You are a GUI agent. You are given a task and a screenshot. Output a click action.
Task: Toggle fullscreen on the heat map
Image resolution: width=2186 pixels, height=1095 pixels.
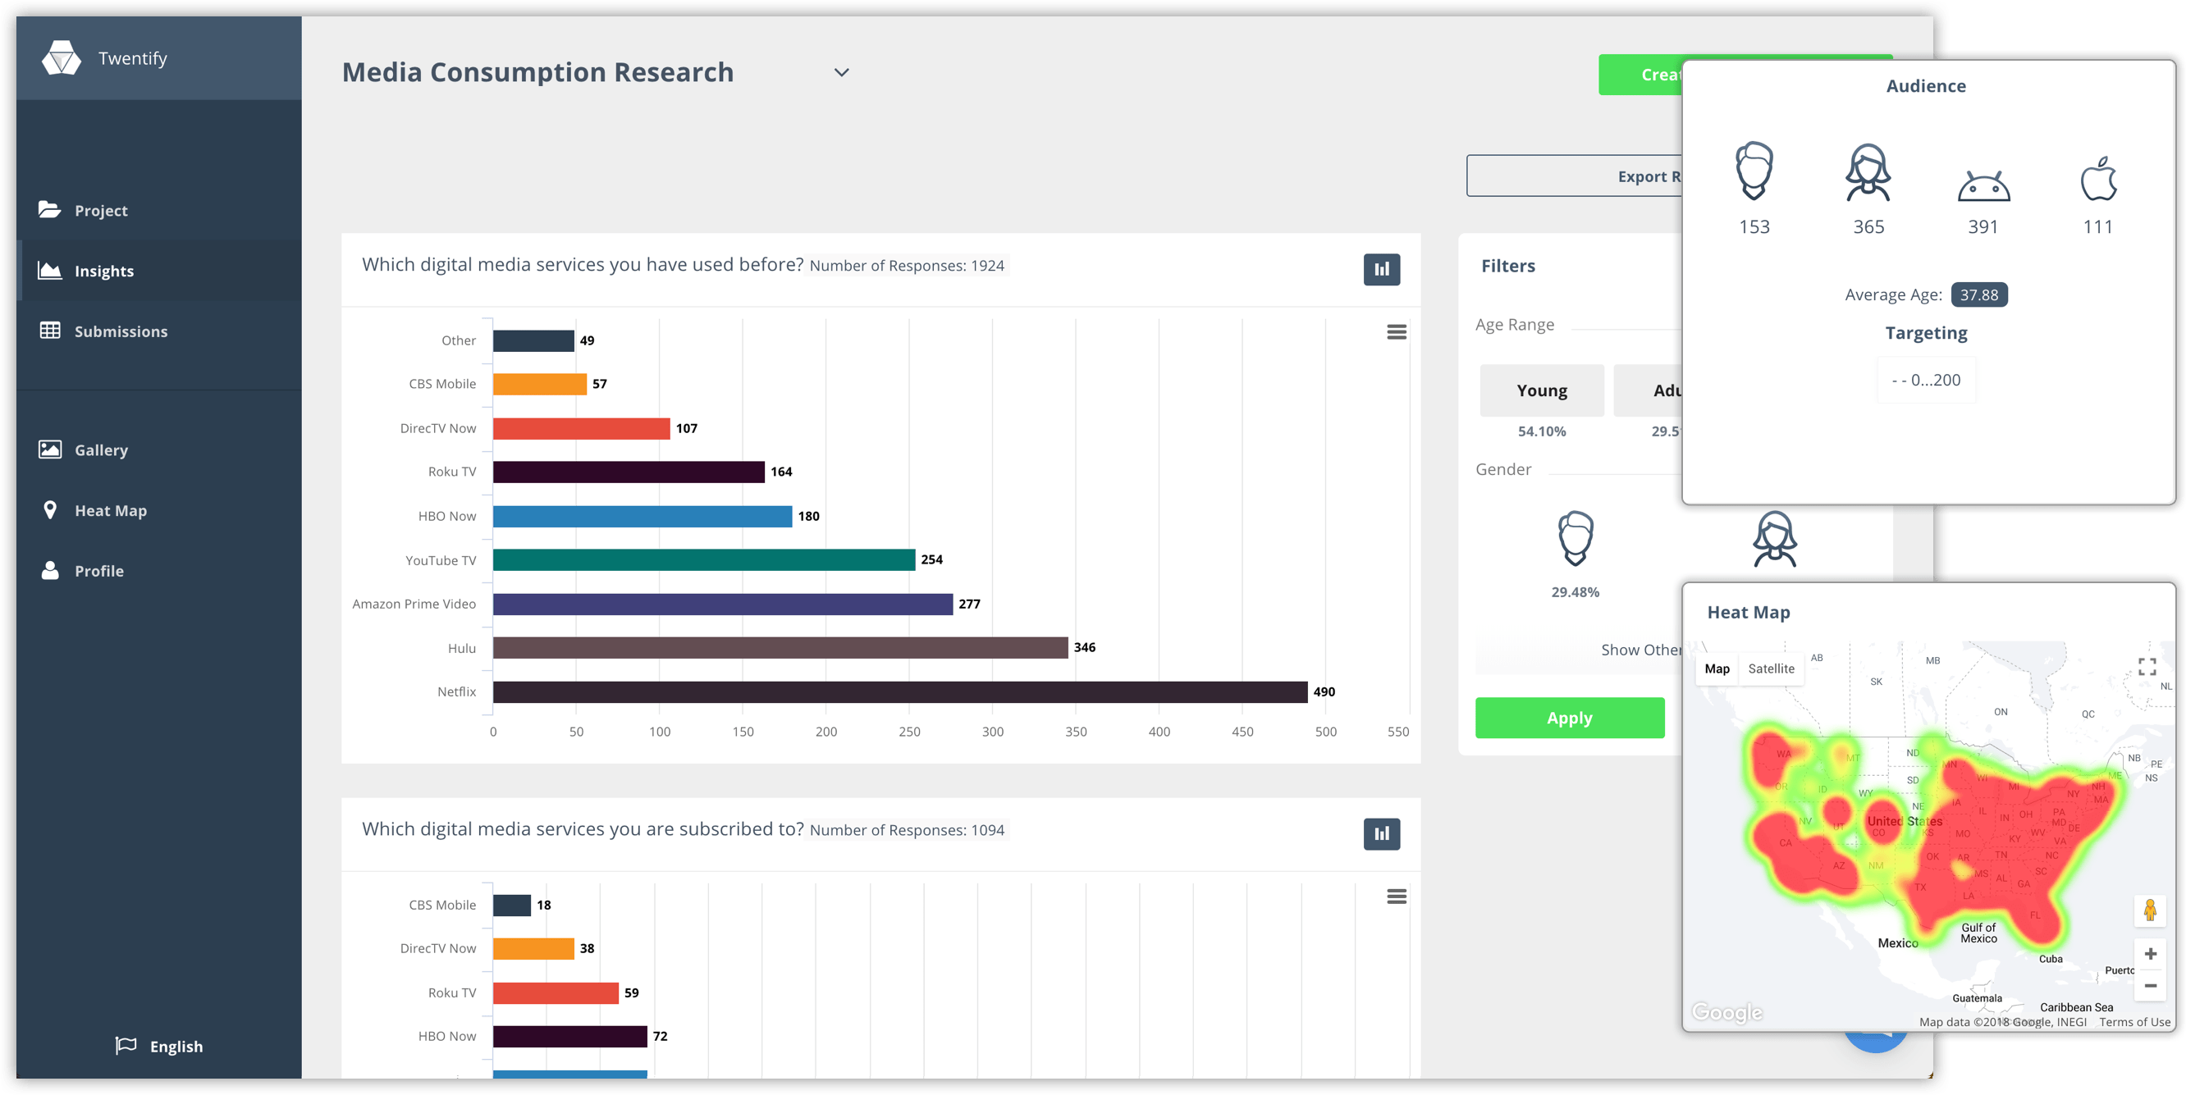click(x=2146, y=667)
